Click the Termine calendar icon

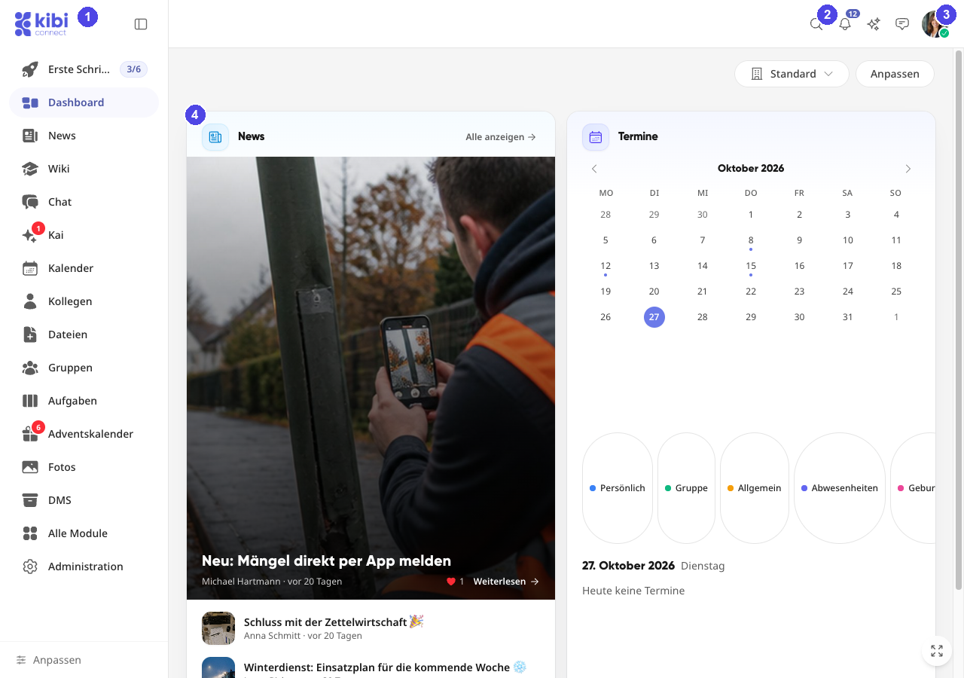596,137
